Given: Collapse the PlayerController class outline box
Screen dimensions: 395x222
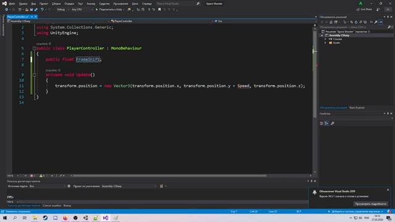Looking at the screenshot, I should point(35,48).
